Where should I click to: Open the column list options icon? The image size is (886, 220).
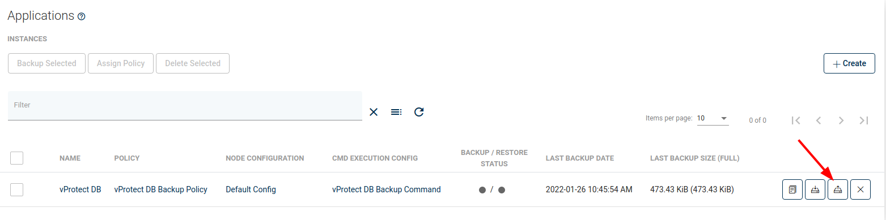tap(396, 112)
